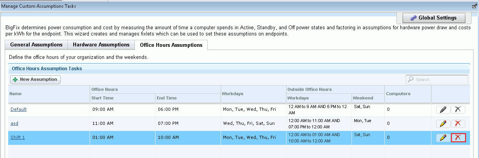Delete the Shift 1 assumption
The image size is (479, 158).
click(x=458, y=138)
